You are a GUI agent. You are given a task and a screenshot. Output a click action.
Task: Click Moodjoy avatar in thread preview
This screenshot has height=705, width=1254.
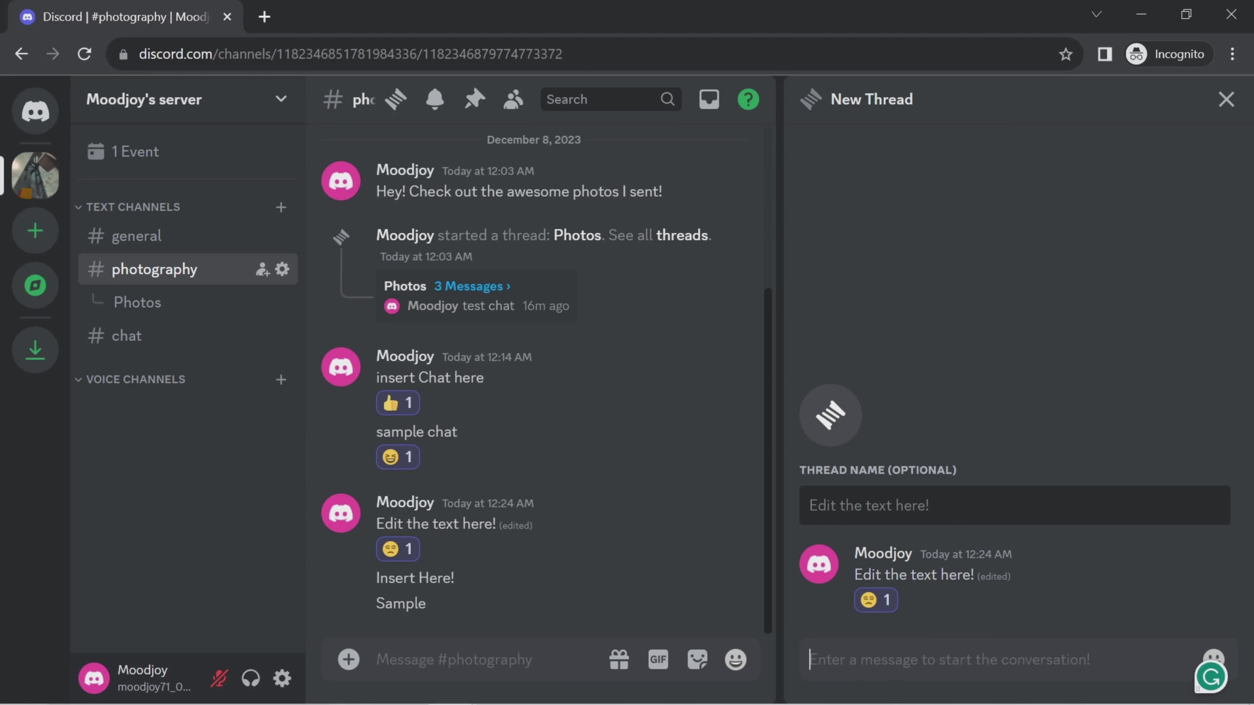[392, 306]
